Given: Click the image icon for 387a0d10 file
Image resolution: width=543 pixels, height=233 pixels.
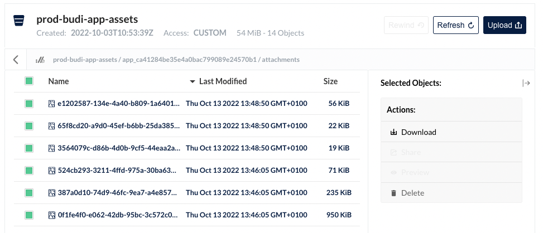Looking at the screenshot, I should (x=51, y=192).
